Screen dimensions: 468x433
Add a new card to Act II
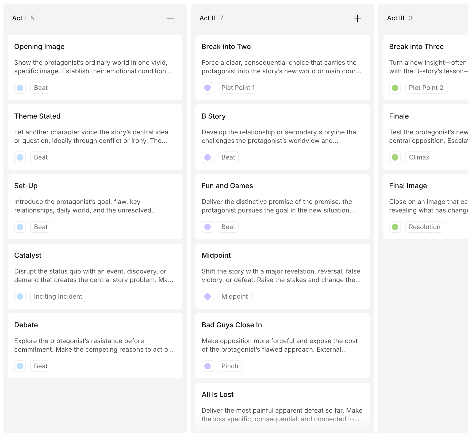[x=358, y=18]
